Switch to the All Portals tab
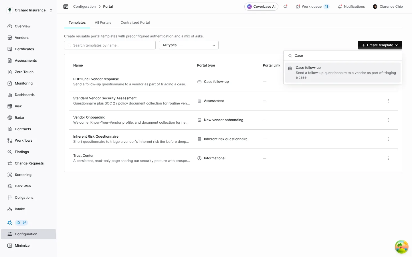Screen dimensions: 412x257 click(103, 23)
